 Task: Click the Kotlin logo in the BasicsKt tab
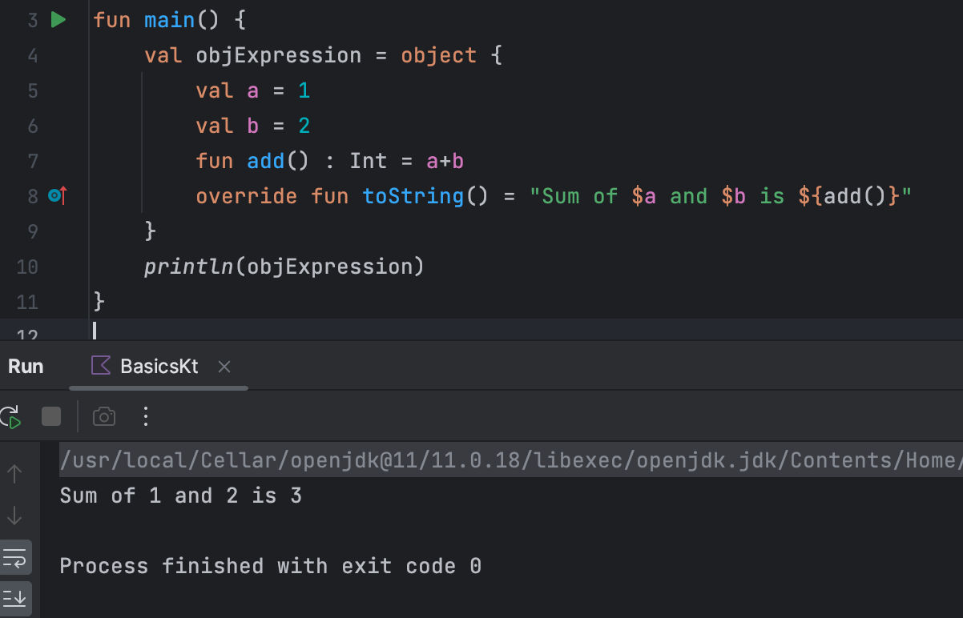[x=100, y=366]
